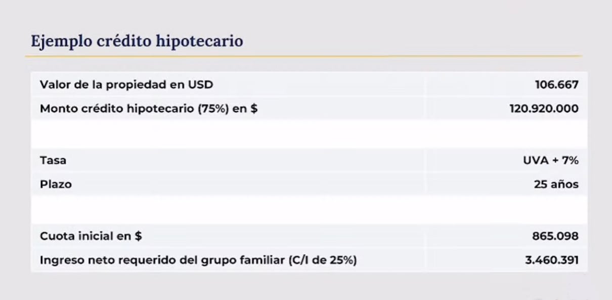Click the required income value 3.460.391
Screen dimensions: 612x300
pos(552,261)
